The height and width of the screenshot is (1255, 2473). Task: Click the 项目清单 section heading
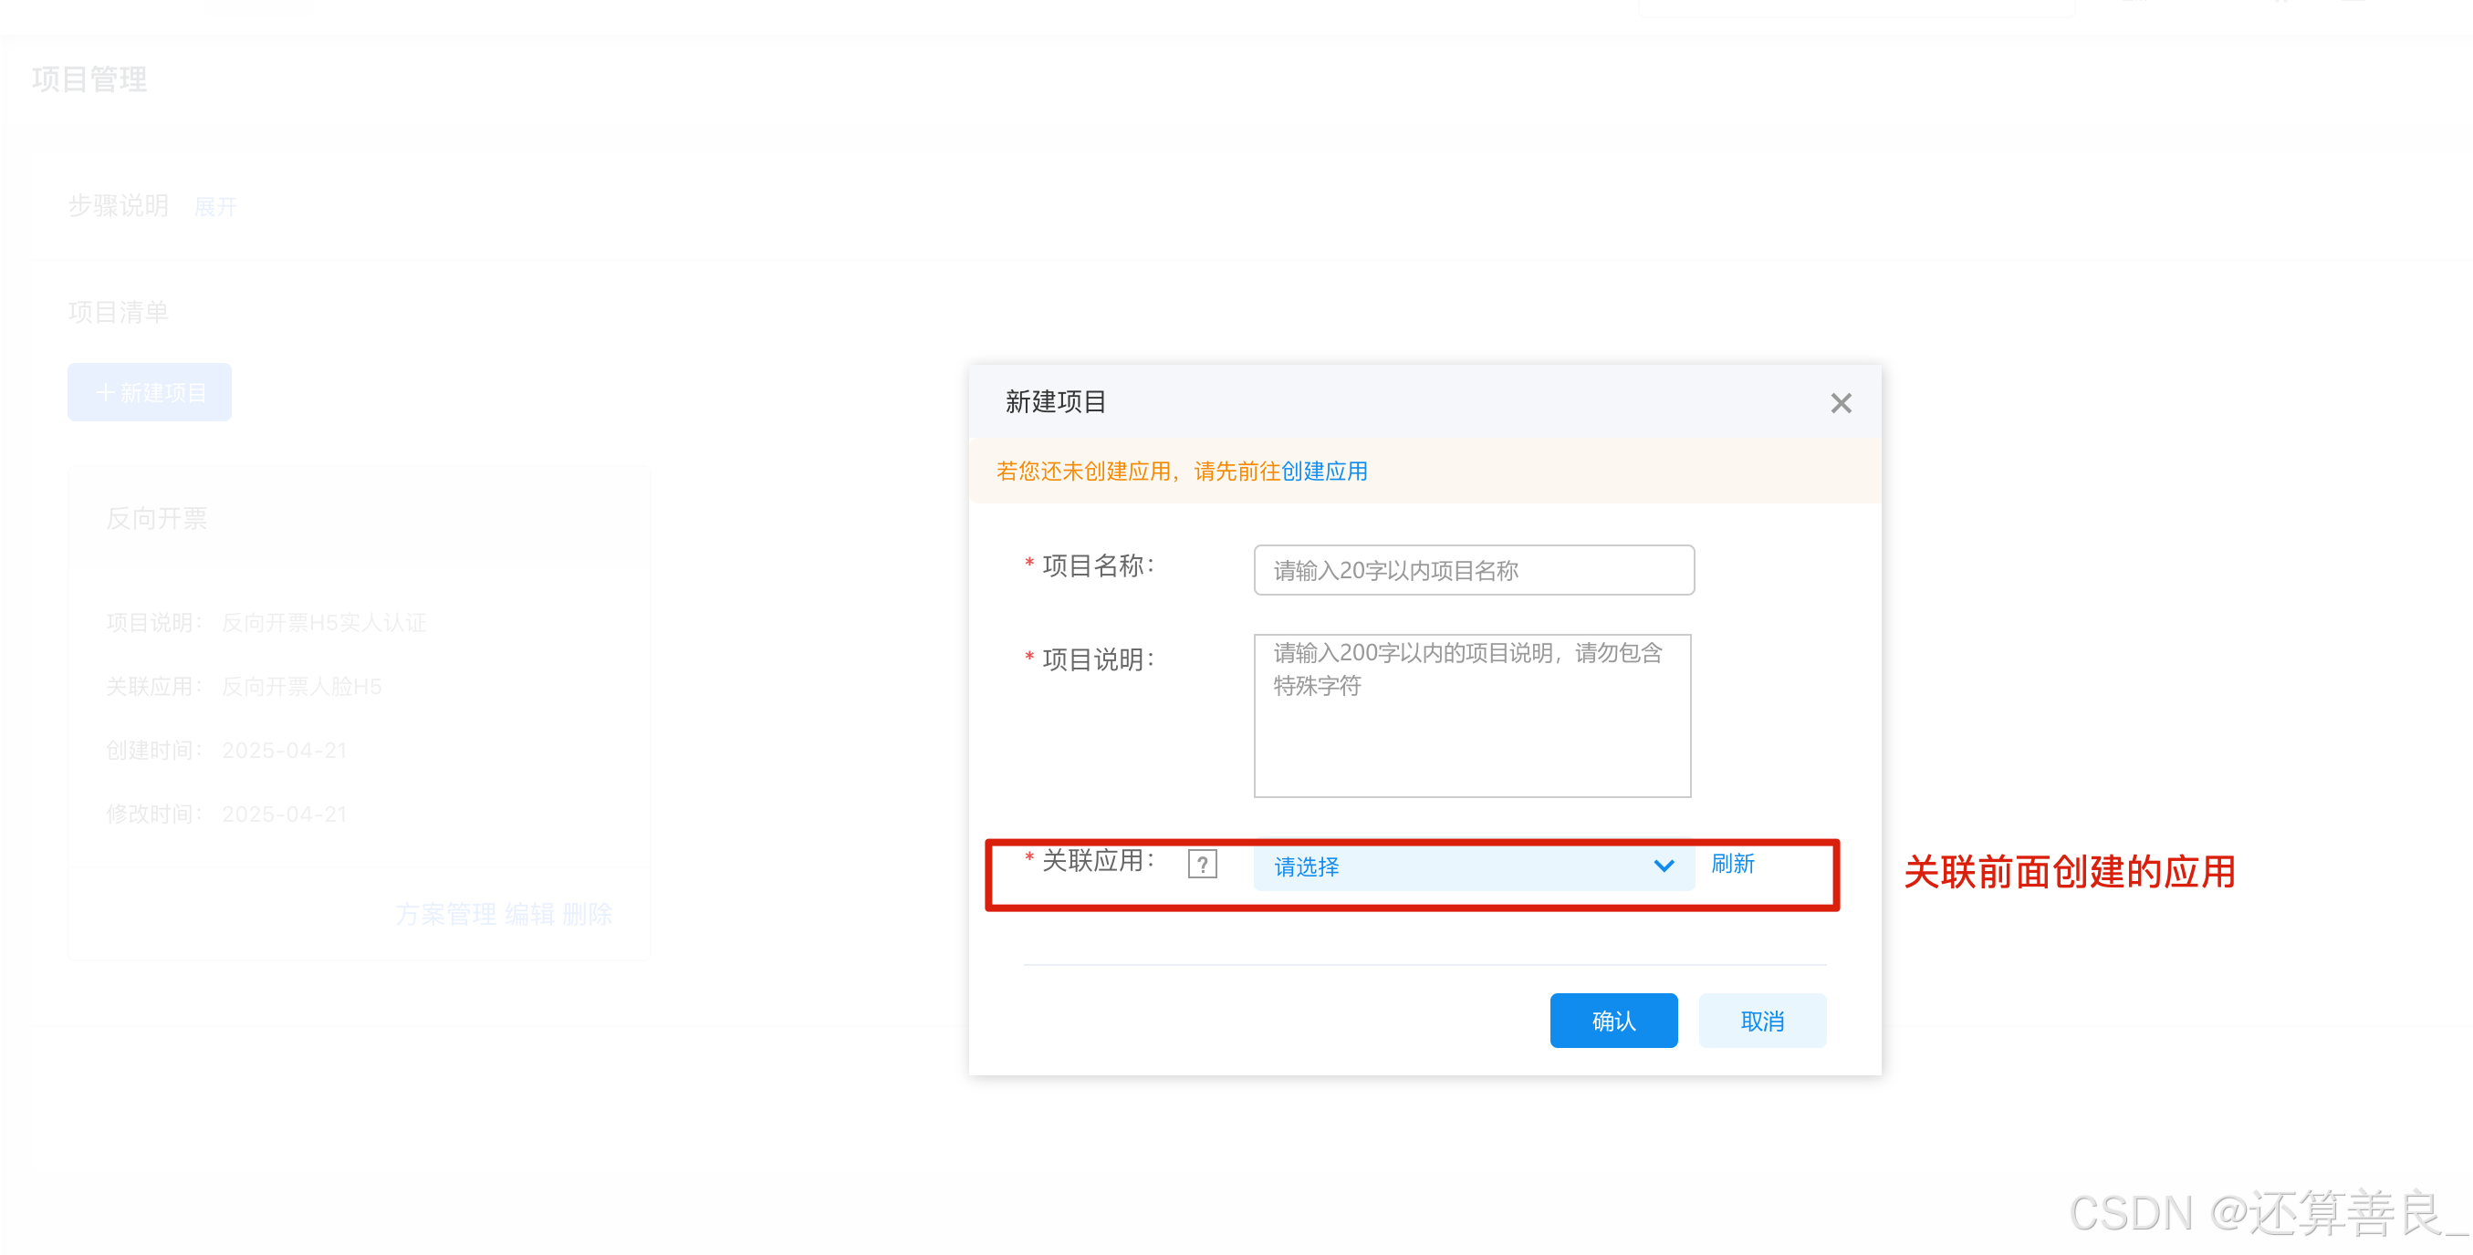118,312
